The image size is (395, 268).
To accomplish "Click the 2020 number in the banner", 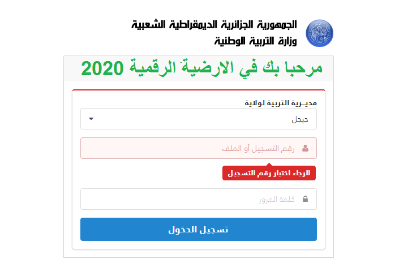I will coord(102,68).
